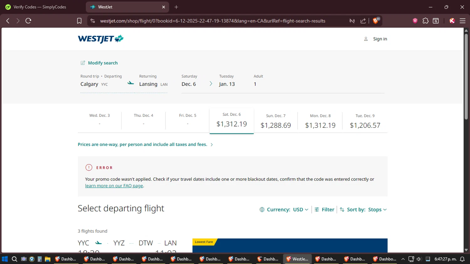This screenshot has height=264, width=470.
Task: Select Sun. Dec. 7 $1,288.69 date
Action: point(276,122)
